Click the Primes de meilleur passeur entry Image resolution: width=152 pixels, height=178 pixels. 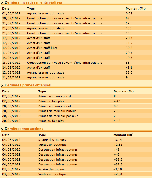58,116
